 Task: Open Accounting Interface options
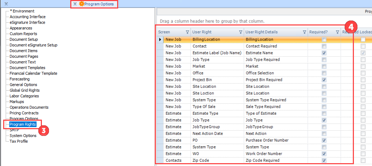[x=28, y=17]
